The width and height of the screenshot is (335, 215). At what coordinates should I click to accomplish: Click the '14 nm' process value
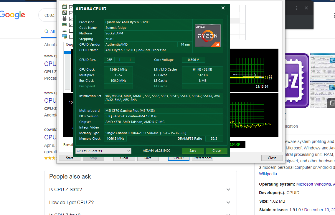(x=185, y=44)
